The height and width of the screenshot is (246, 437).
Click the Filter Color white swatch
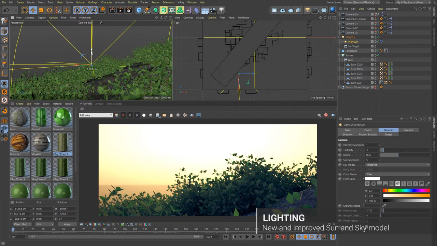pyautogui.click(x=373, y=179)
